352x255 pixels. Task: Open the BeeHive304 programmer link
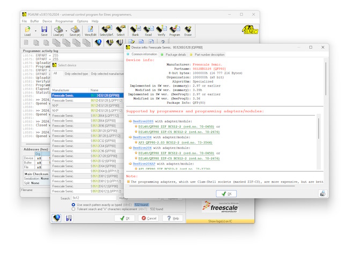(142, 137)
